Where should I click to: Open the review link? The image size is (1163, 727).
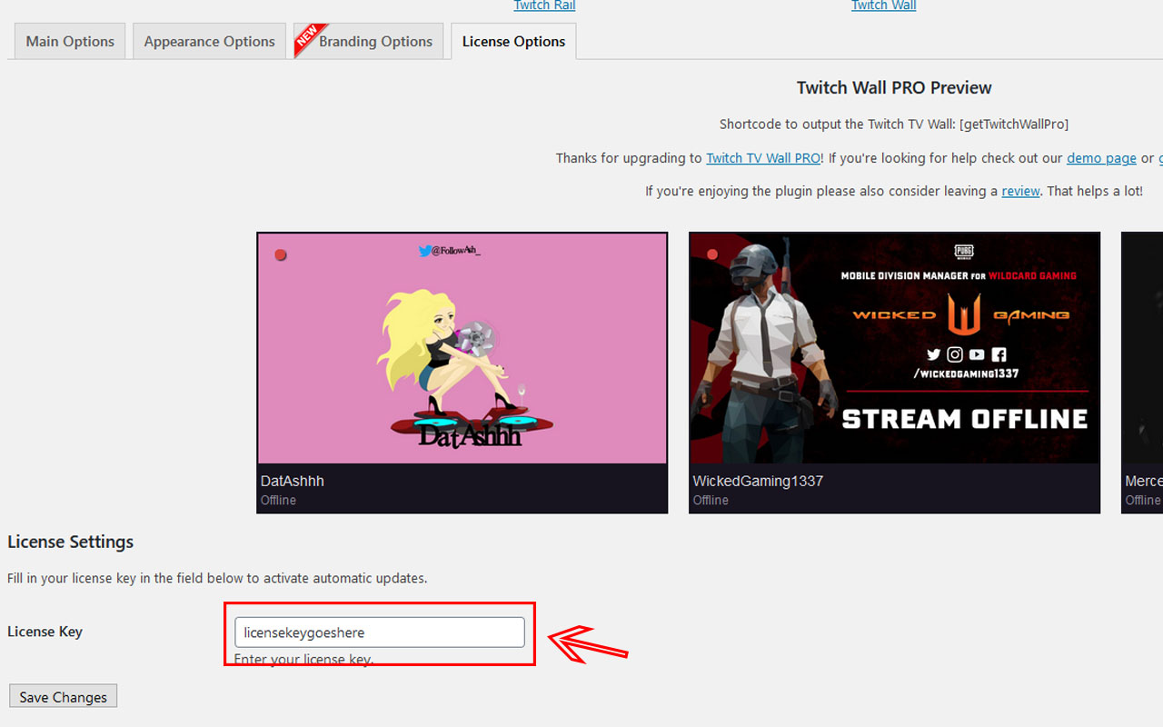[1020, 192]
